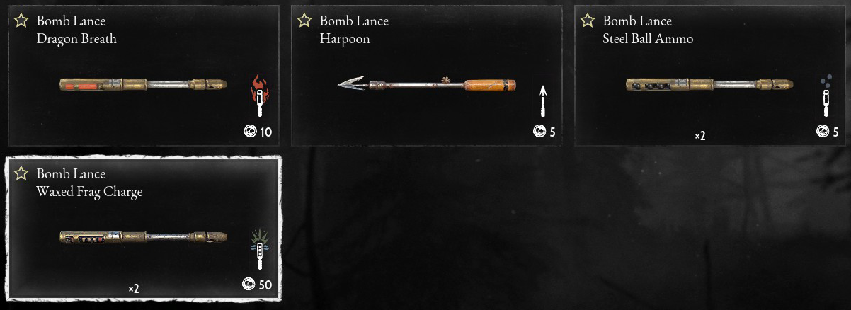Toggle favorite star on Harpoon variant
The height and width of the screenshot is (310, 851).
tap(304, 21)
